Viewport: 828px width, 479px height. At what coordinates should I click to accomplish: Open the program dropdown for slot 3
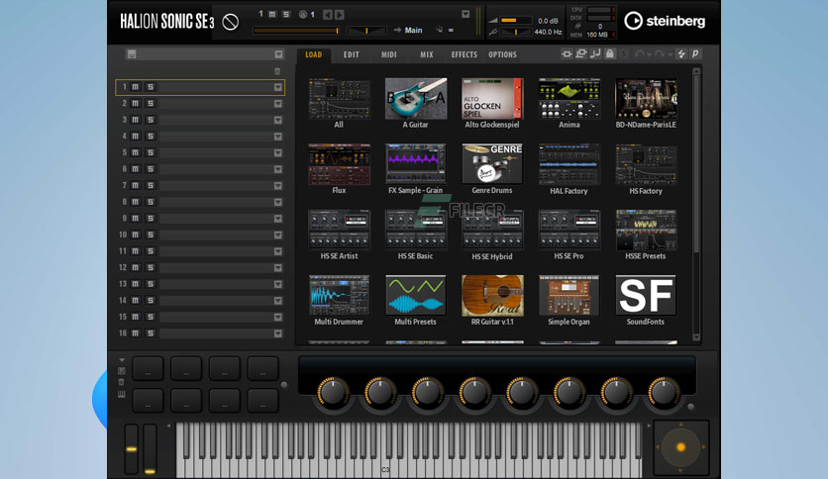point(277,120)
